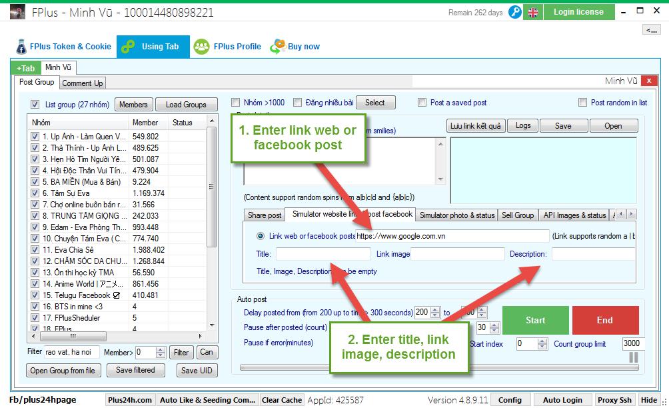Screen dimensions: 669x408
Task: Click the Title input field
Action: click(x=323, y=254)
